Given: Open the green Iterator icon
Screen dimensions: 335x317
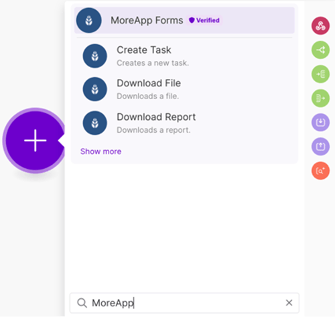Looking at the screenshot, I should [320, 98].
